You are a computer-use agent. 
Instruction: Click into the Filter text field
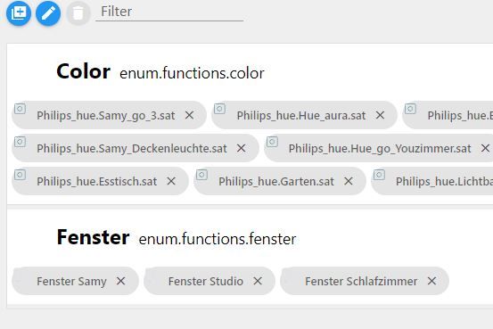[169, 12]
